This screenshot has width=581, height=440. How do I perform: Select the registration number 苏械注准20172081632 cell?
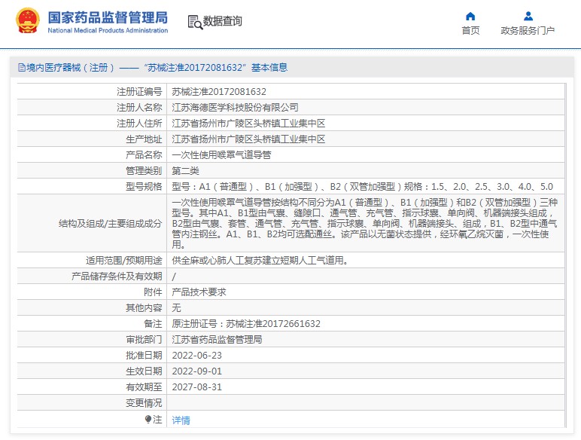click(219, 91)
